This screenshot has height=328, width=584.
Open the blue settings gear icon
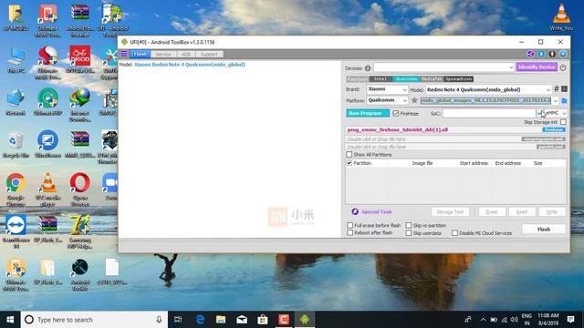pyautogui.click(x=563, y=54)
